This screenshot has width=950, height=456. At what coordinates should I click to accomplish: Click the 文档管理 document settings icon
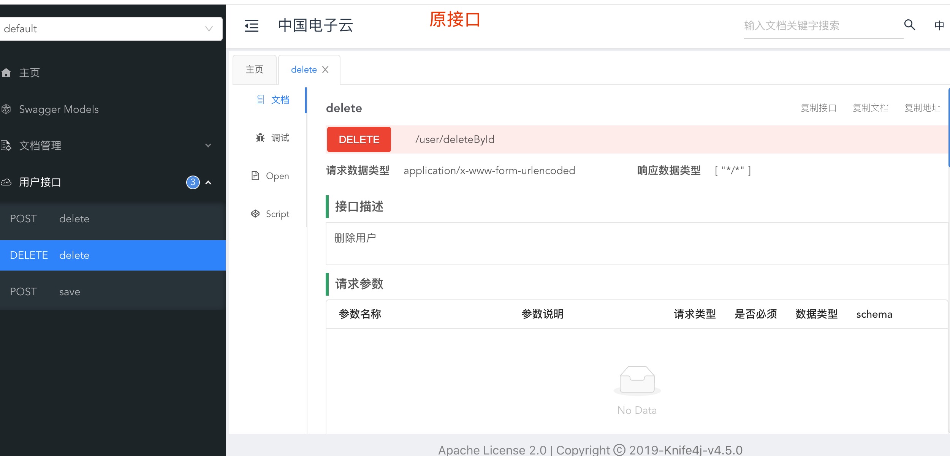point(6,146)
